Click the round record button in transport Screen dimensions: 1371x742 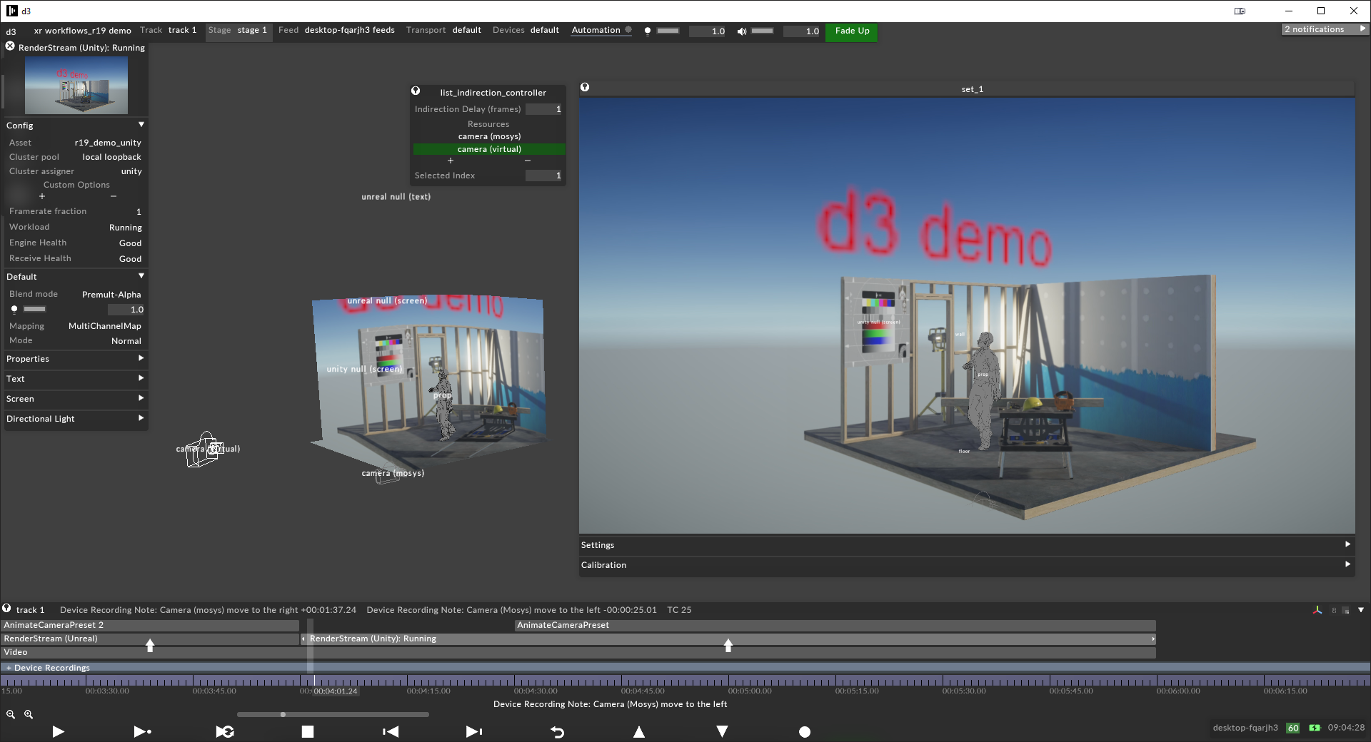(805, 731)
